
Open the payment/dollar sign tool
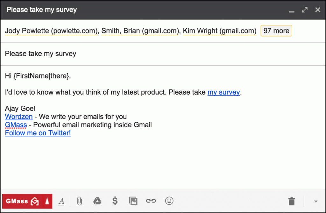tap(115, 201)
